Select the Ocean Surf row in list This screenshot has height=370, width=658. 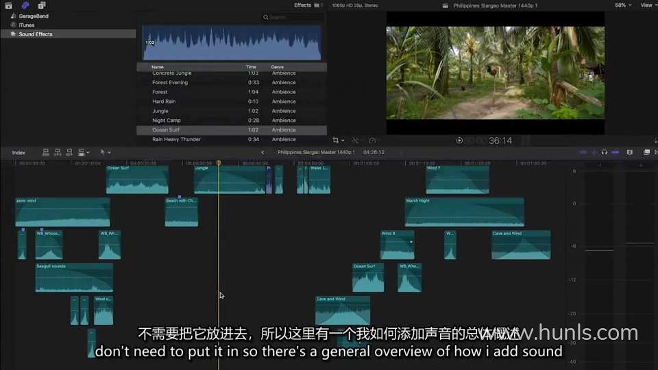[x=232, y=130]
